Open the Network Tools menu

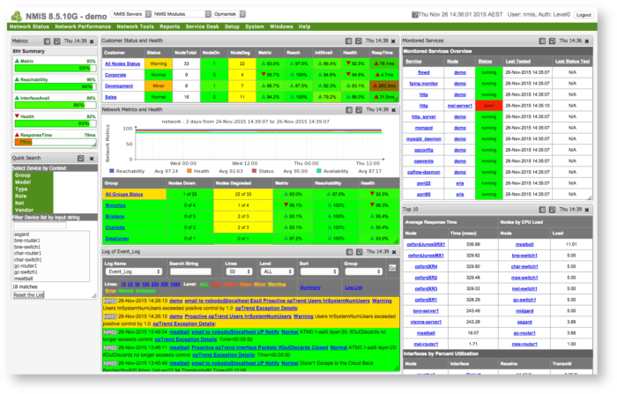[136, 26]
